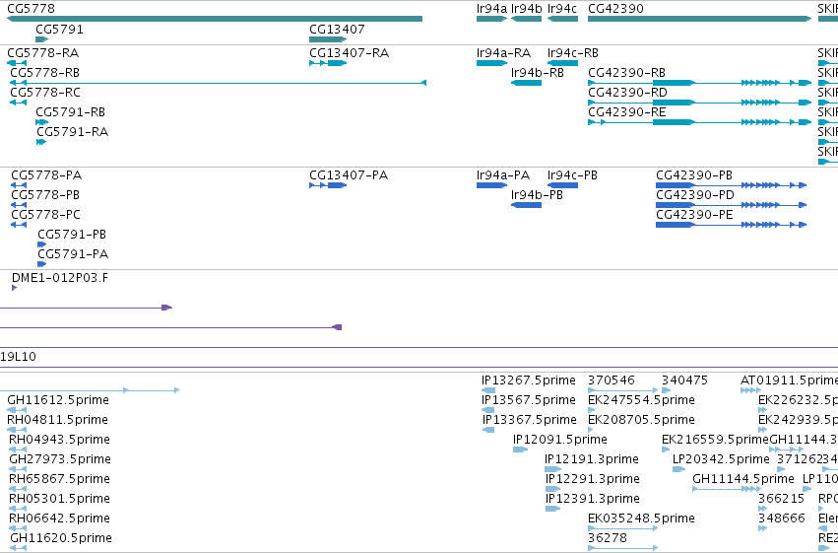
Task: Open EST GH27973.5prime
Action: 60,459
